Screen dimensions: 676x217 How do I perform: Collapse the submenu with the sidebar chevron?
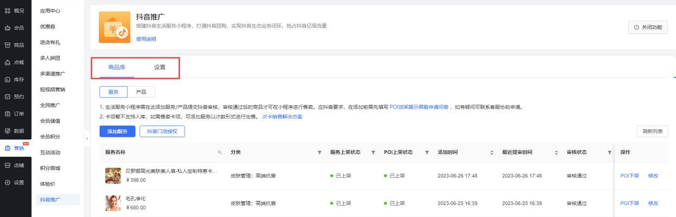87,138
